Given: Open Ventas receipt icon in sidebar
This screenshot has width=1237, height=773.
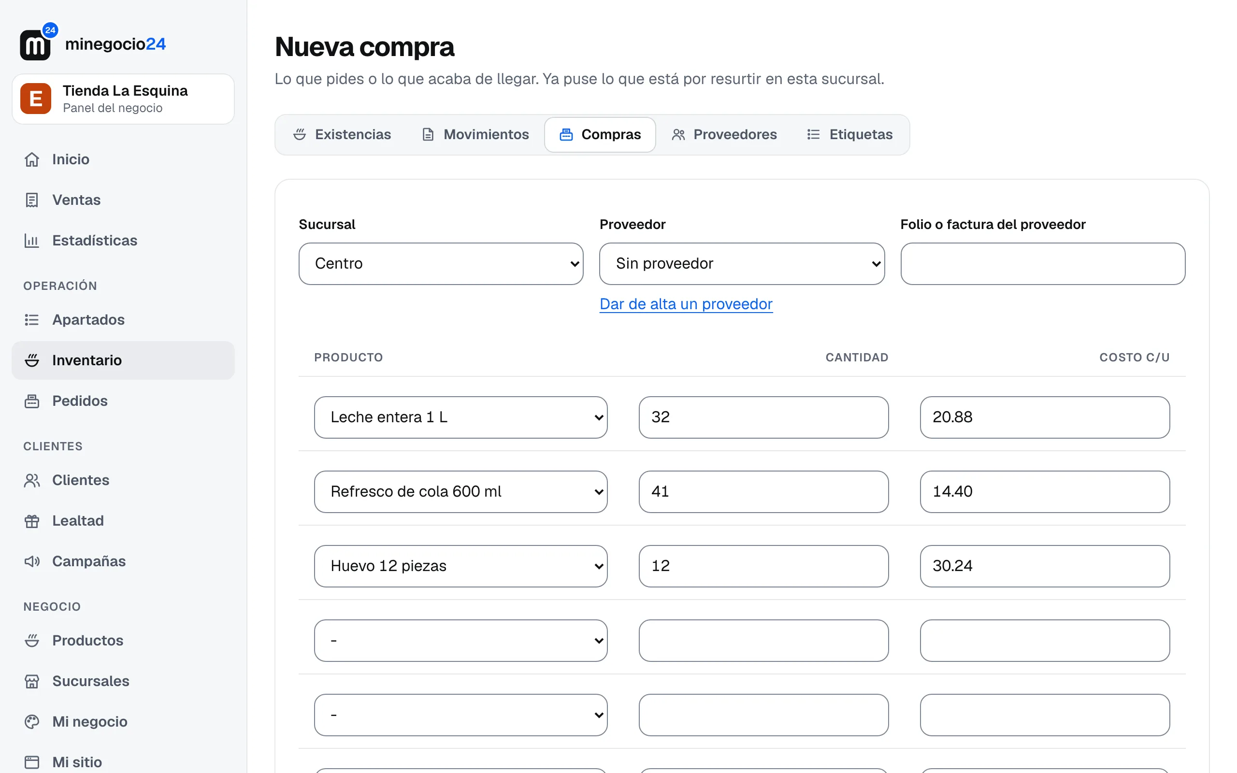Looking at the screenshot, I should coord(32,200).
